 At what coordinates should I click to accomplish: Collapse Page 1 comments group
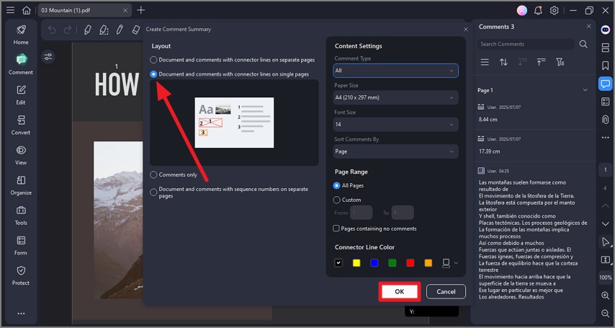pos(585,90)
